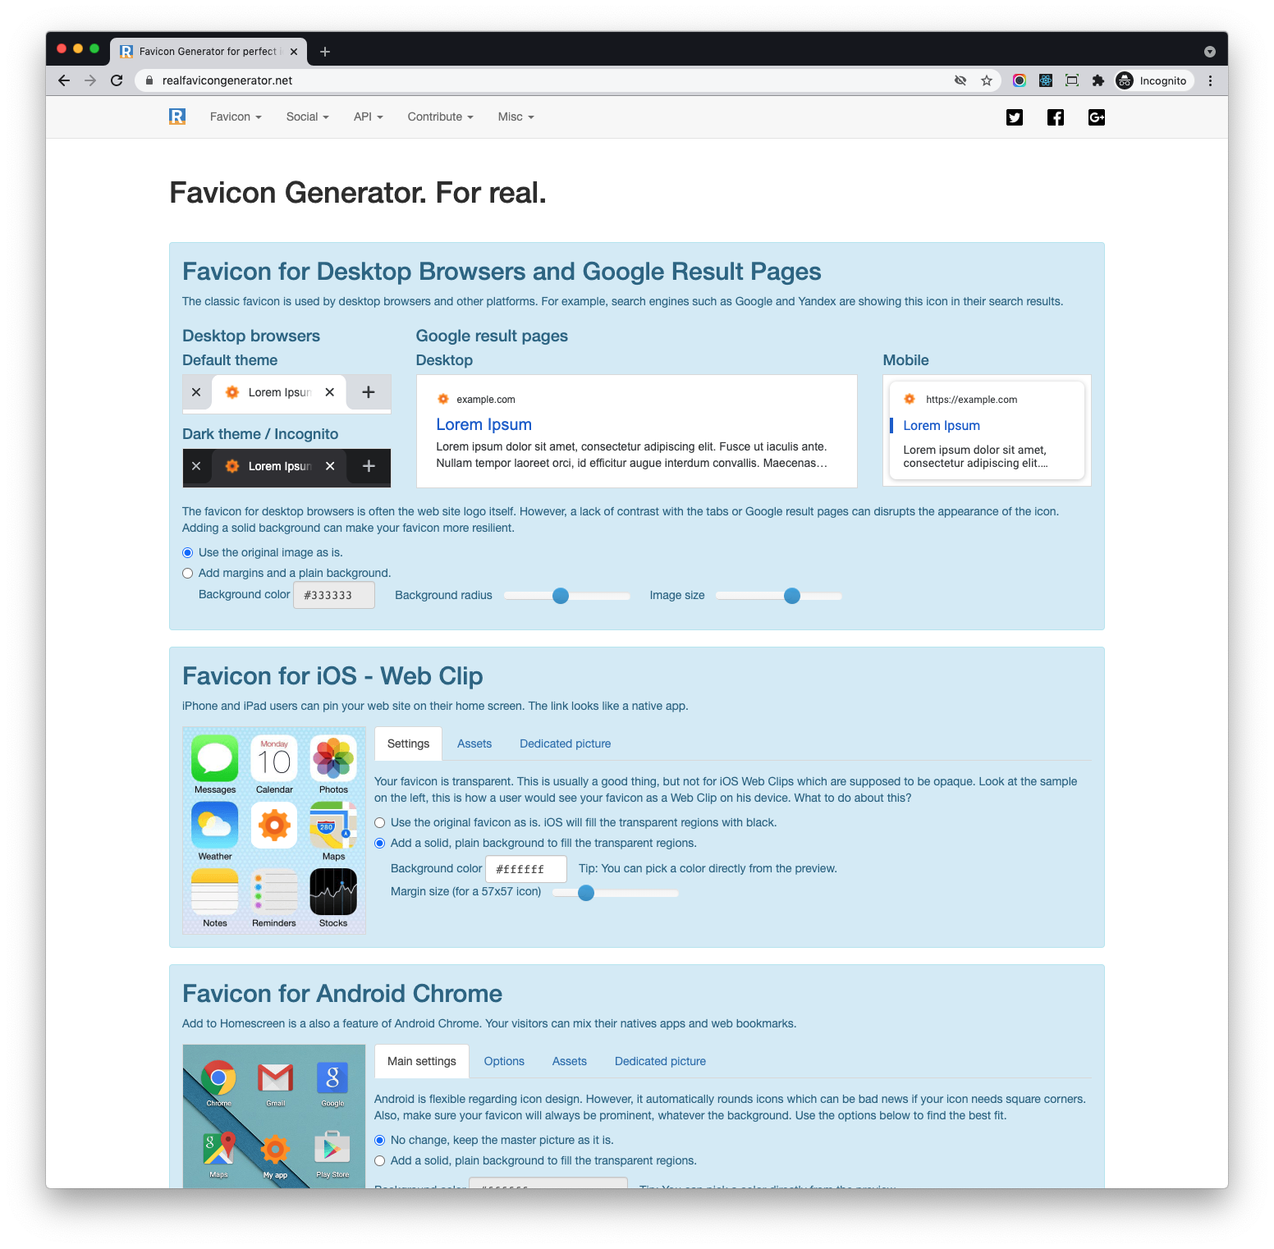
Task: Open the Android Options tab
Action: tap(504, 1062)
